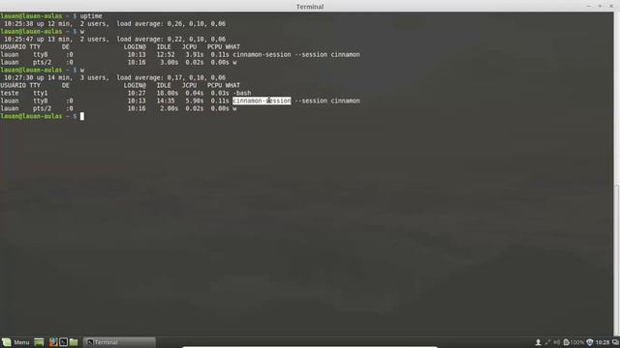Click the "uptime" command text

(91, 16)
